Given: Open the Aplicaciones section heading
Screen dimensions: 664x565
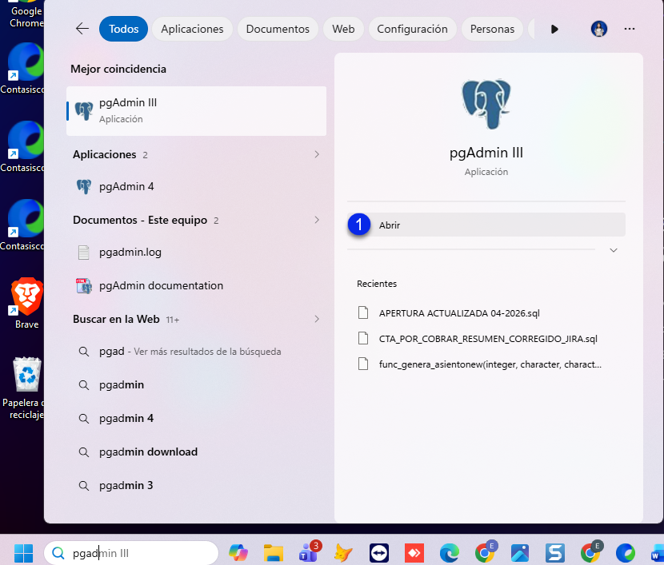Looking at the screenshot, I should [105, 154].
